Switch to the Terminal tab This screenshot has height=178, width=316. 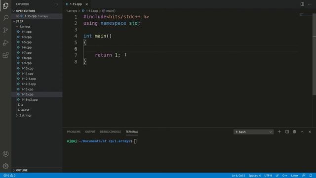(132, 132)
